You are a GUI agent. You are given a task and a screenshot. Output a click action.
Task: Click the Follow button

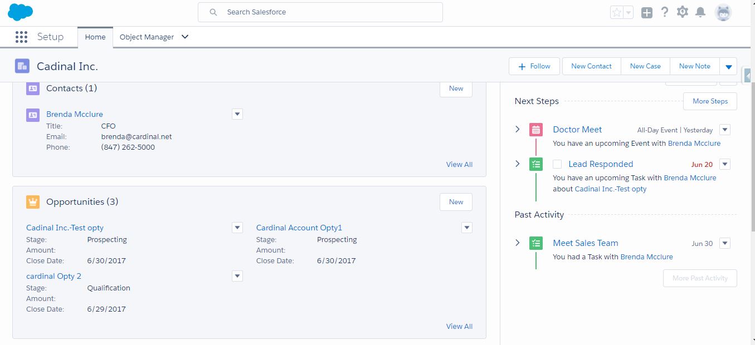[x=535, y=66]
